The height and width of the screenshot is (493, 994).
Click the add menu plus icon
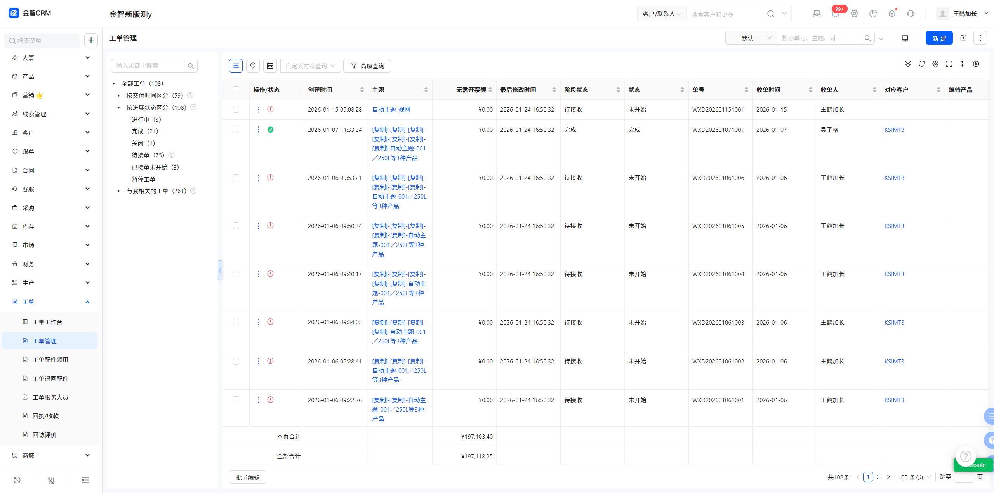point(91,40)
